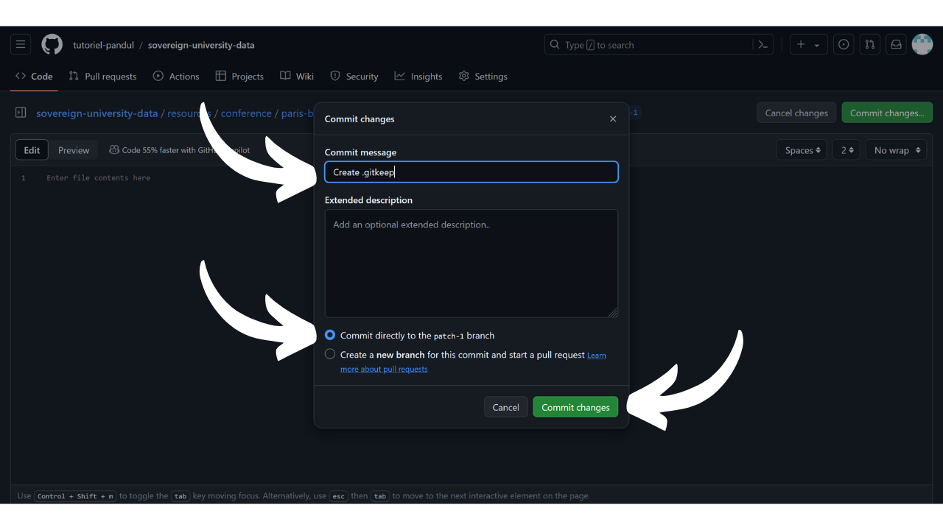Open the hamburger navigation menu
Screen dimensions: 943x530
21,45
